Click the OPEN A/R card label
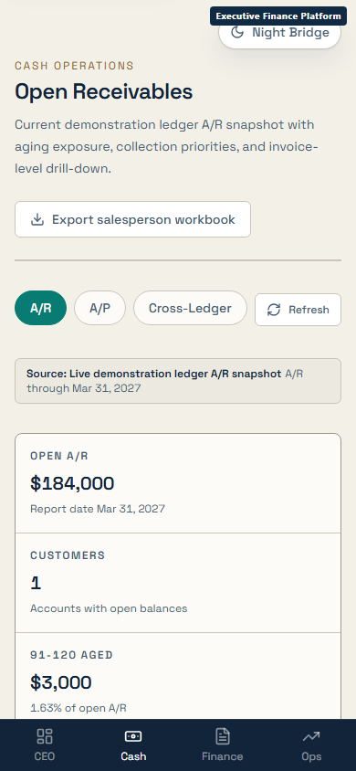The image size is (356, 771). click(59, 456)
